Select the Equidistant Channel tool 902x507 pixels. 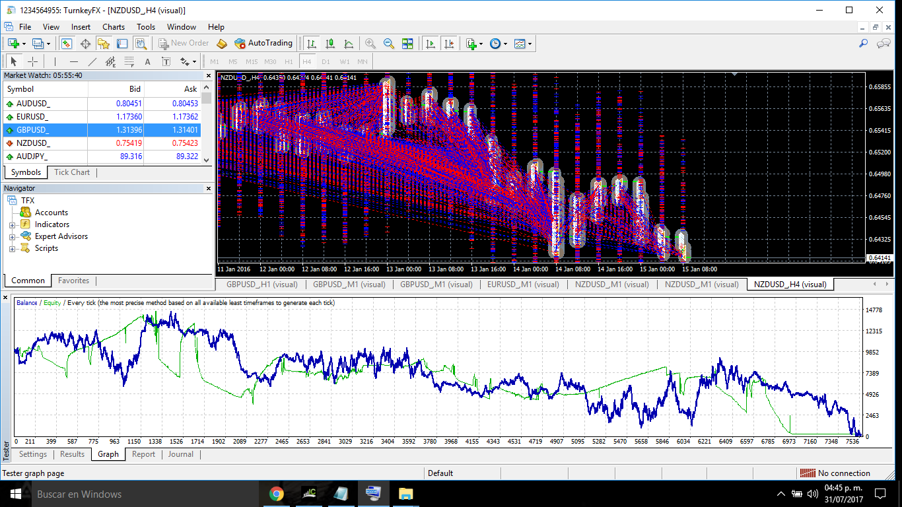pos(110,61)
